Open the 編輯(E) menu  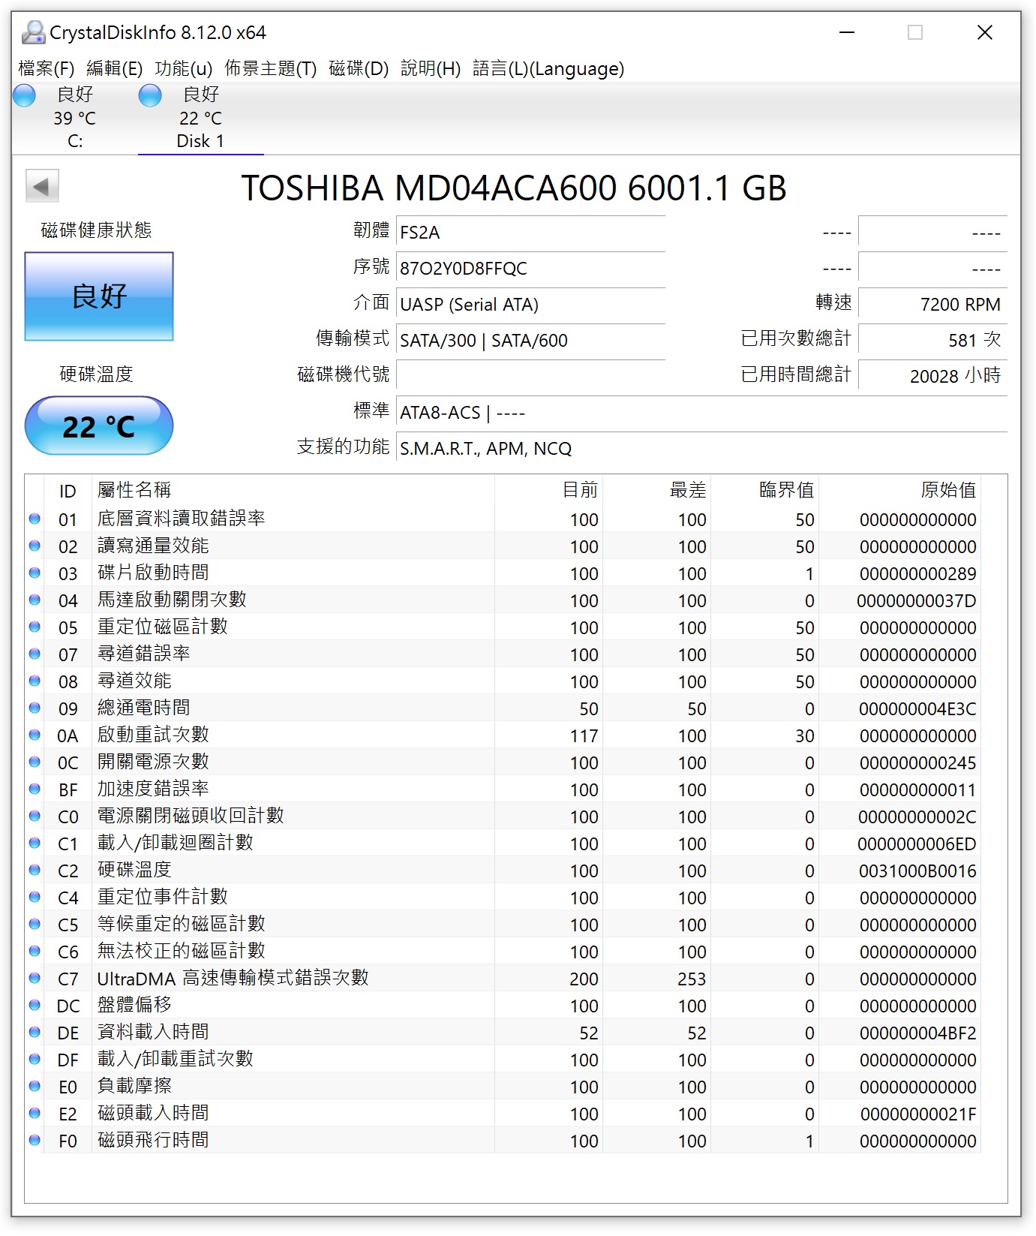pos(115,68)
